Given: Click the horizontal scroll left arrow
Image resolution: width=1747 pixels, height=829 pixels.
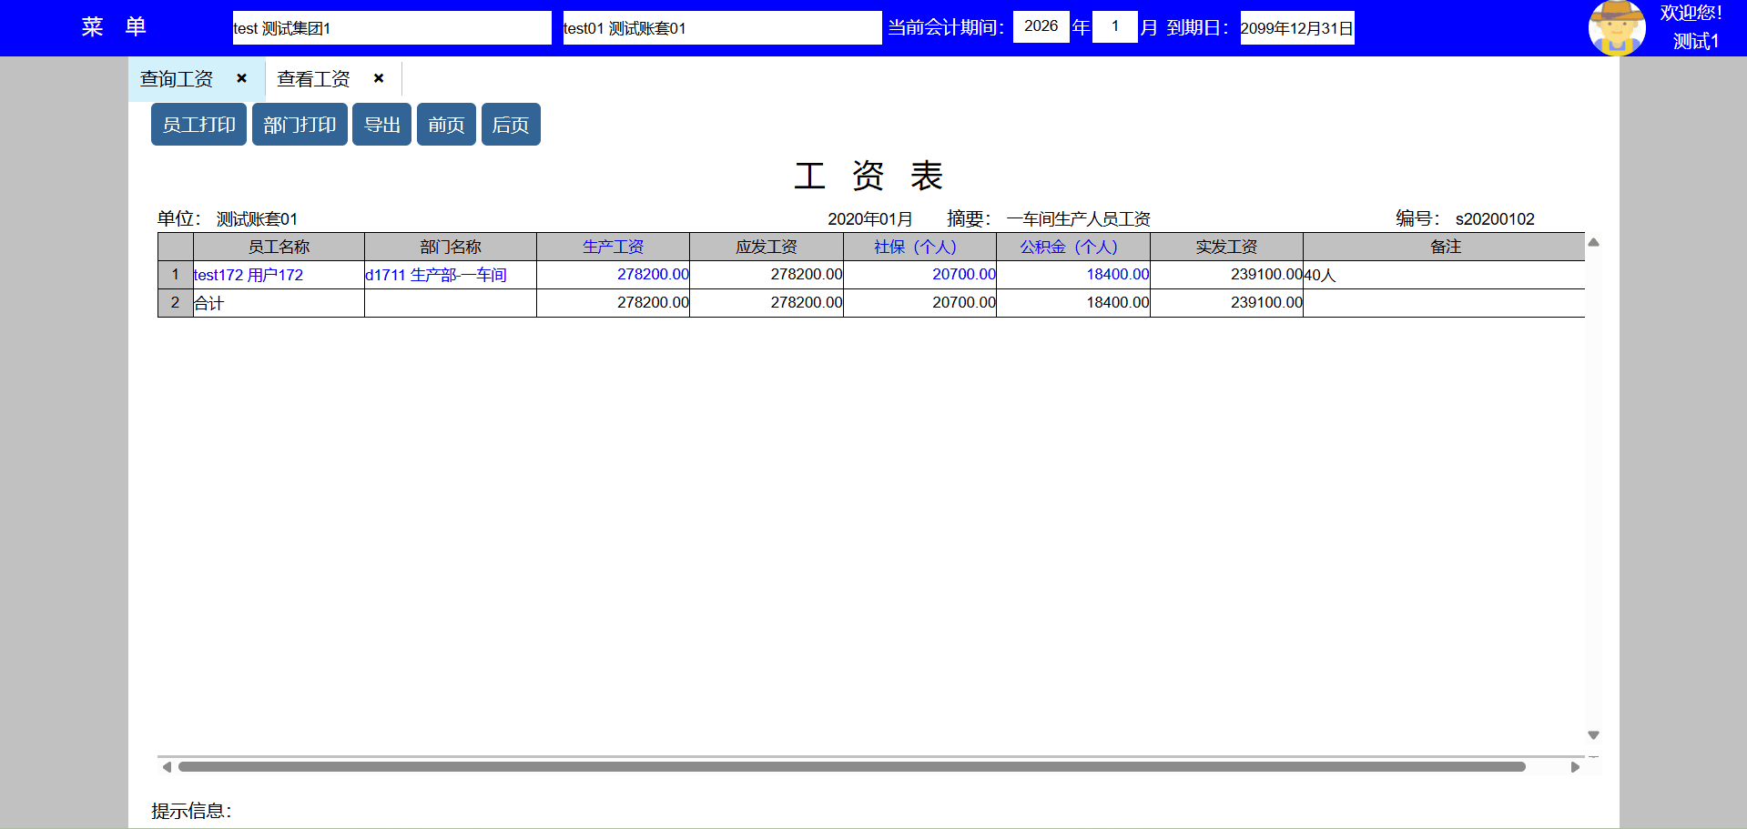Looking at the screenshot, I should coord(167,767).
